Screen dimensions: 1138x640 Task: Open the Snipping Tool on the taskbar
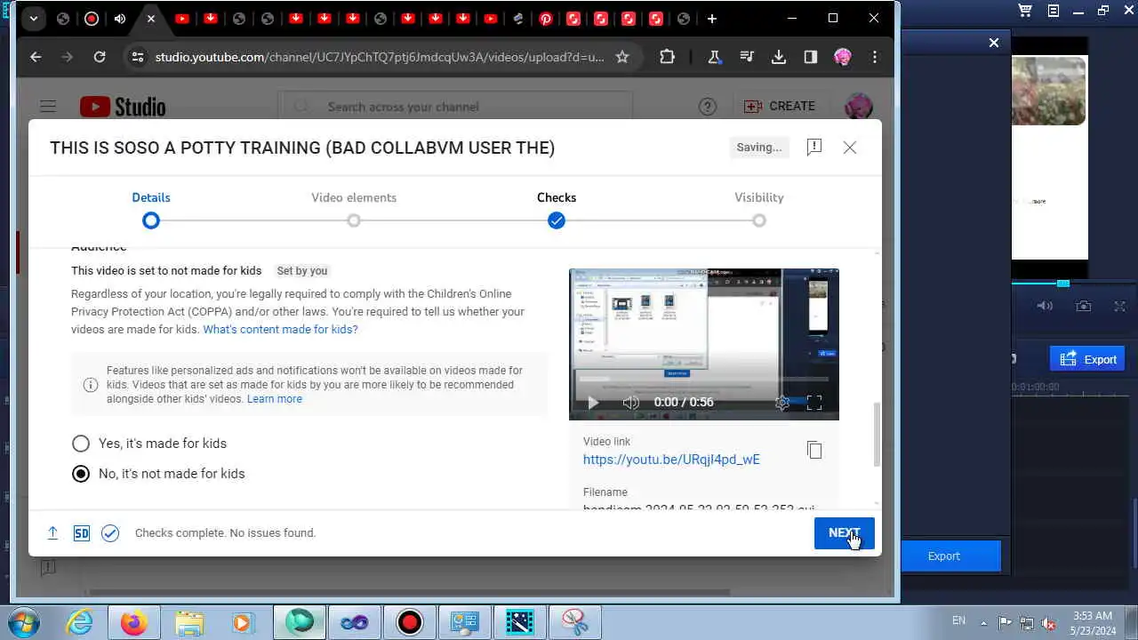(x=575, y=623)
